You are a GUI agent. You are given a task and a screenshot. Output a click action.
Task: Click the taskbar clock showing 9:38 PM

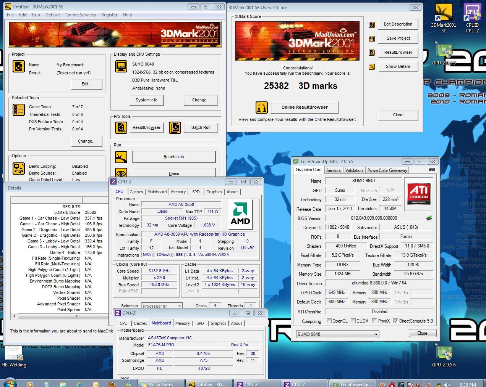pyautogui.click(x=468, y=385)
